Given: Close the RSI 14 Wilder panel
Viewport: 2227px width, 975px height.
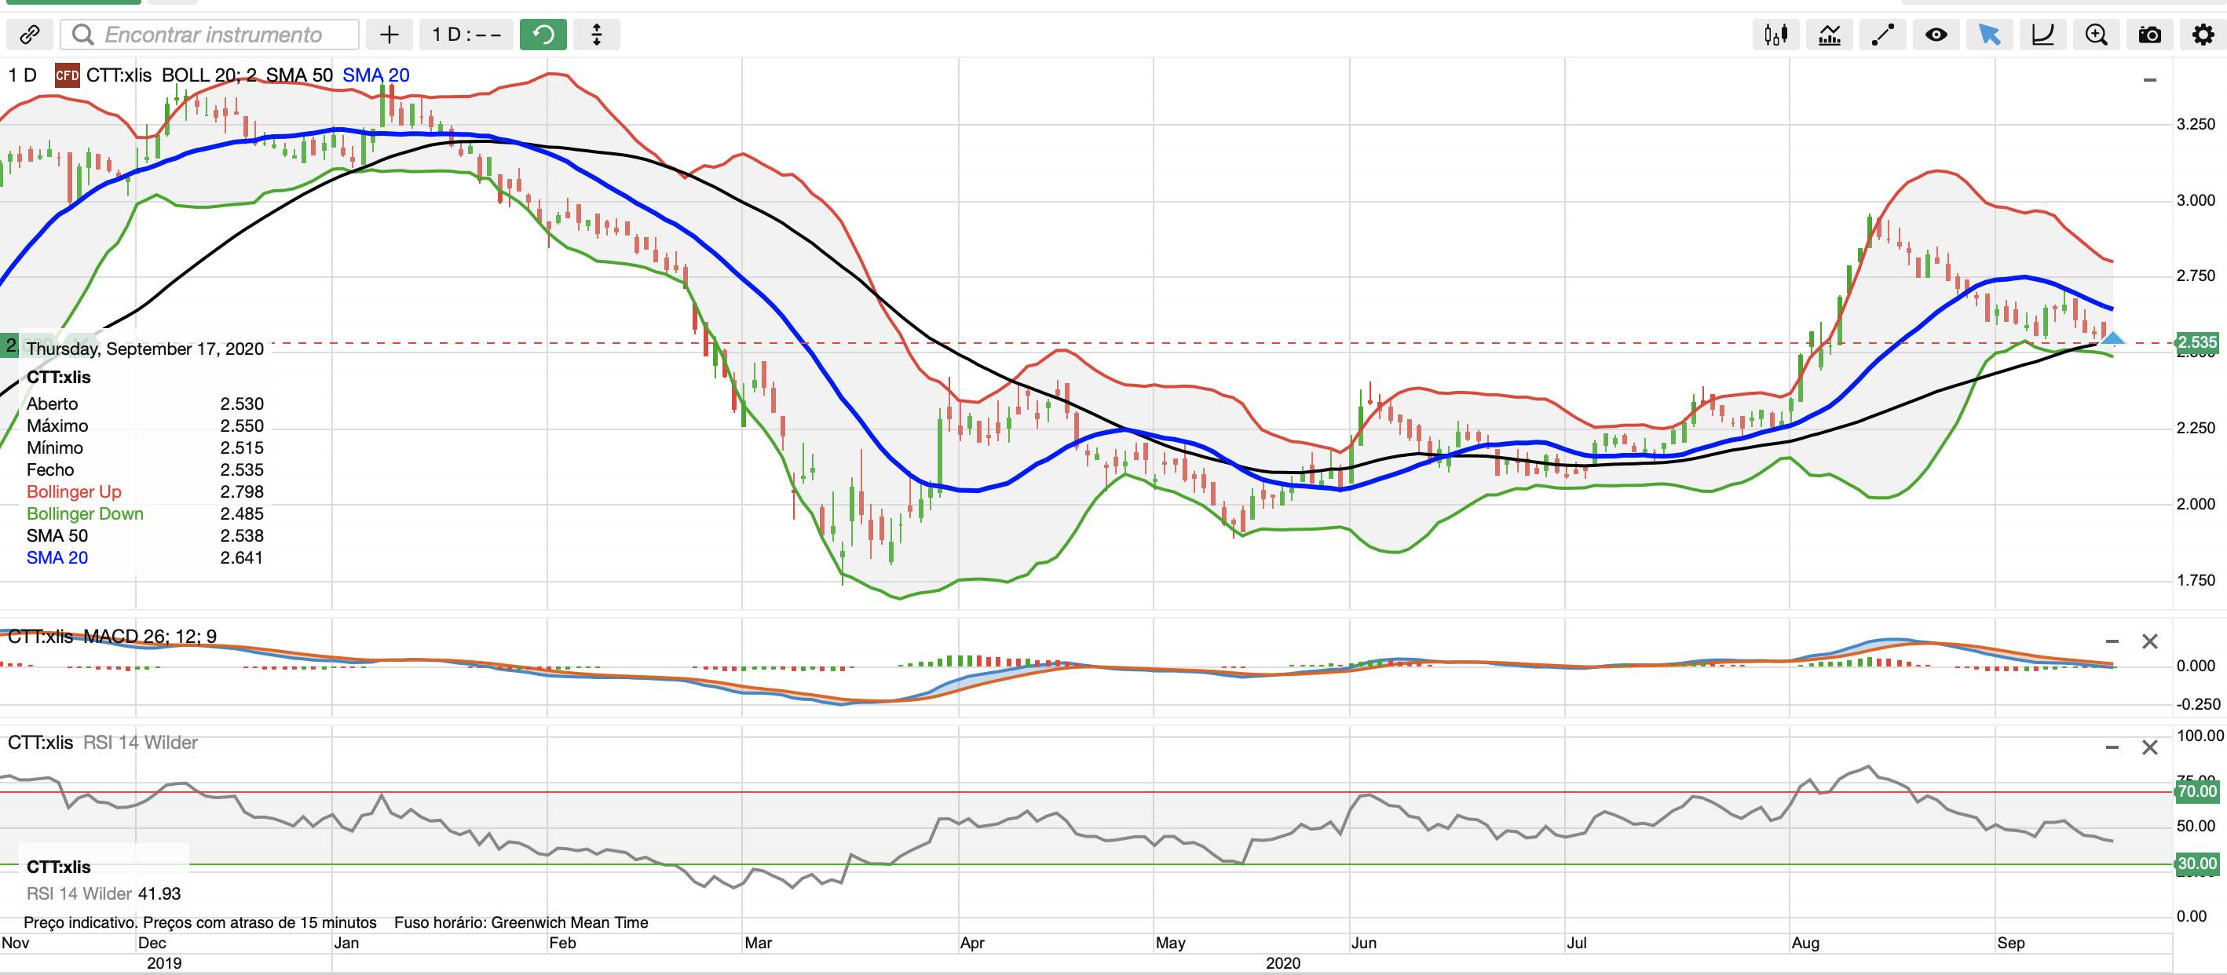Looking at the screenshot, I should (x=2150, y=747).
